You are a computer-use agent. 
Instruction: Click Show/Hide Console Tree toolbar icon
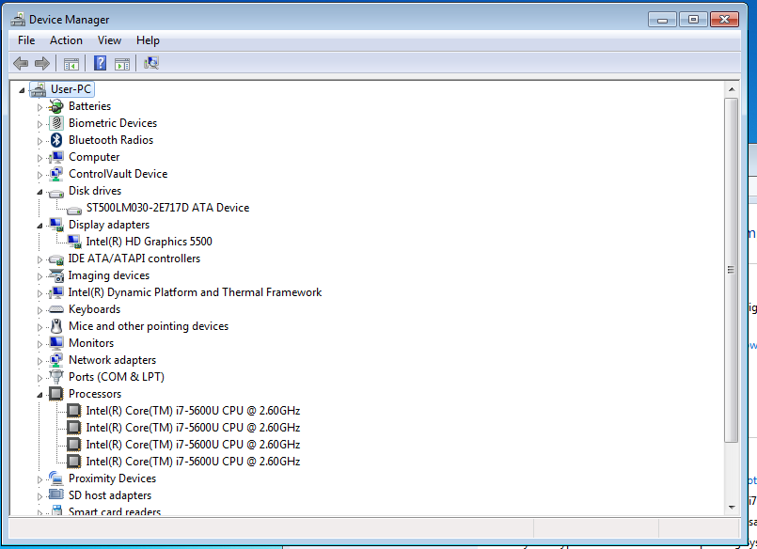[x=71, y=63]
